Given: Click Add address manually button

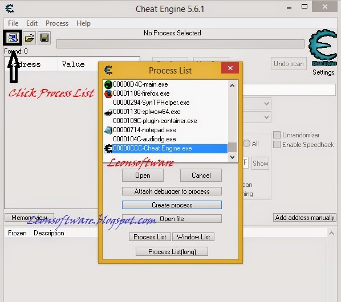Looking at the screenshot, I should [x=305, y=218].
